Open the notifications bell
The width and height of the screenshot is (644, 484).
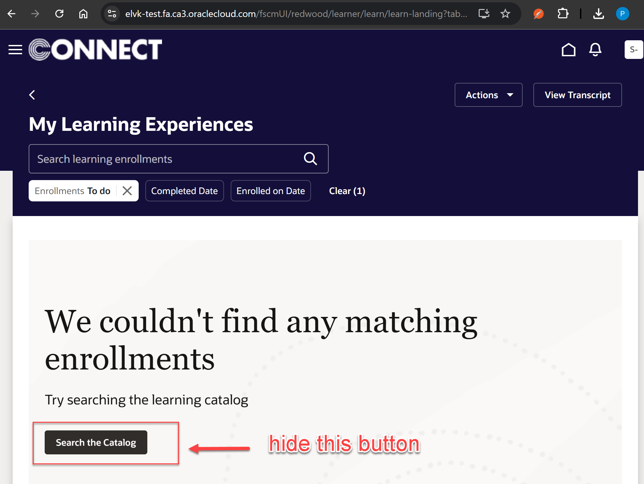click(595, 50)
